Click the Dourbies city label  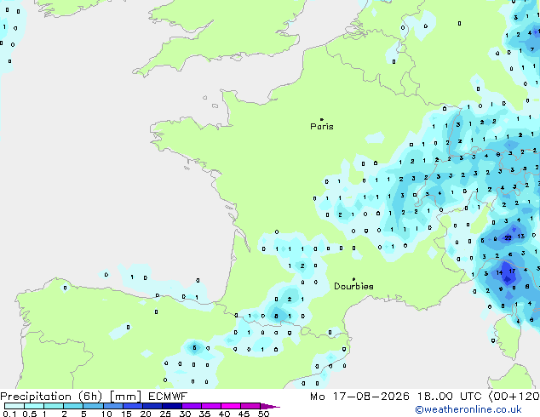pos(353,286)
